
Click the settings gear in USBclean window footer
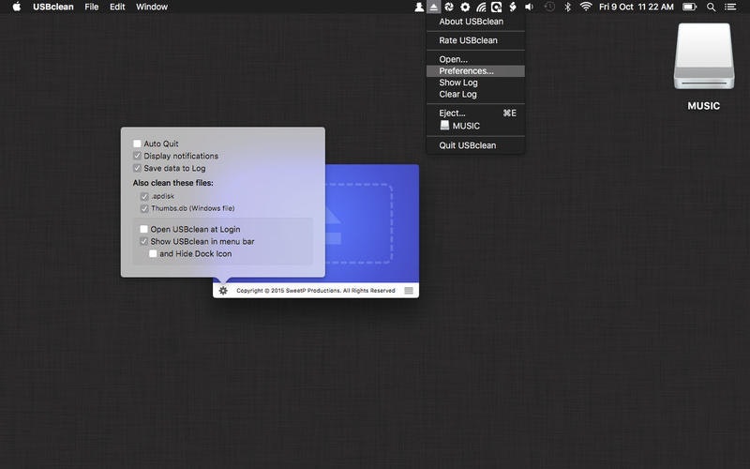tap(223, 291)
